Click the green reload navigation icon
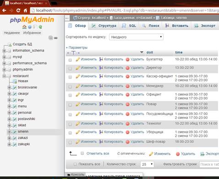219x179 pixels. pyautogui.click(x=40, y=27)
